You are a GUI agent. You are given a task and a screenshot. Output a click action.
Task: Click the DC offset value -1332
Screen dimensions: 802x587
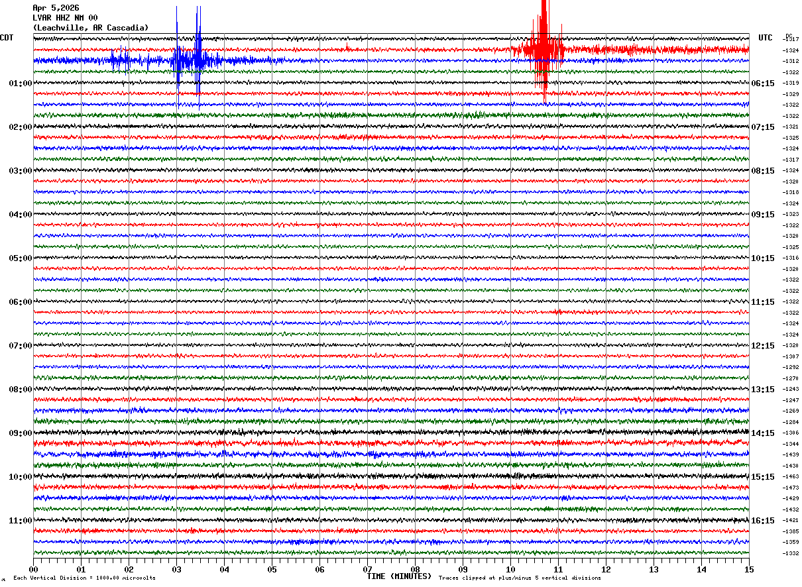tap(790, 553)
